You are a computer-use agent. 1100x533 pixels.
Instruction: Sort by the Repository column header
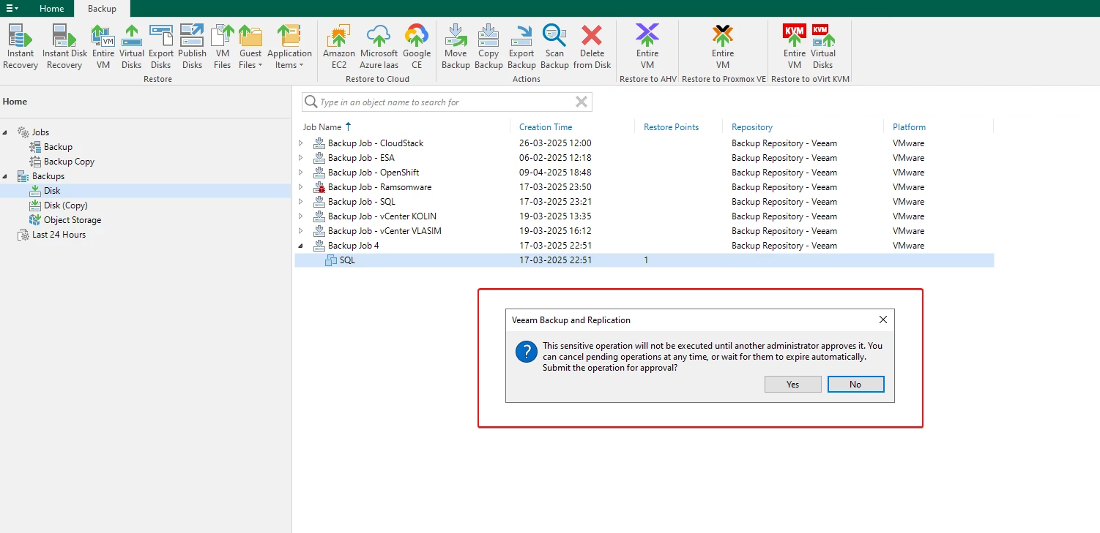[x=752, y=127]
